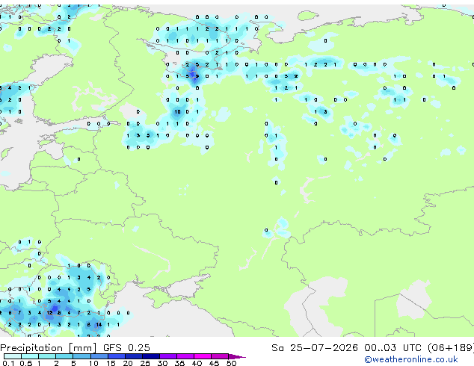Click the legend scale label "20"
Viewport: 474px width, 366px height.
coord(128,363)
